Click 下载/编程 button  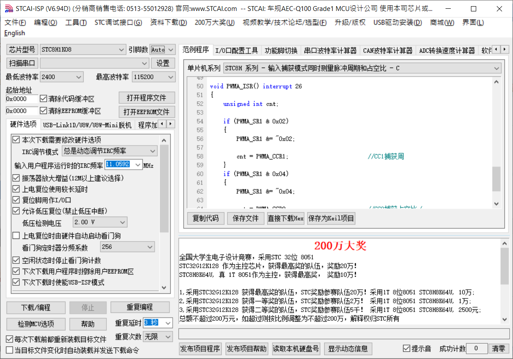(x=36, y=307)
